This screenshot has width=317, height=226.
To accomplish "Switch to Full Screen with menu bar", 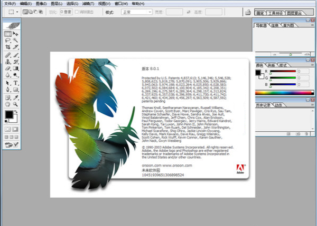I will [x=12, y=137].
